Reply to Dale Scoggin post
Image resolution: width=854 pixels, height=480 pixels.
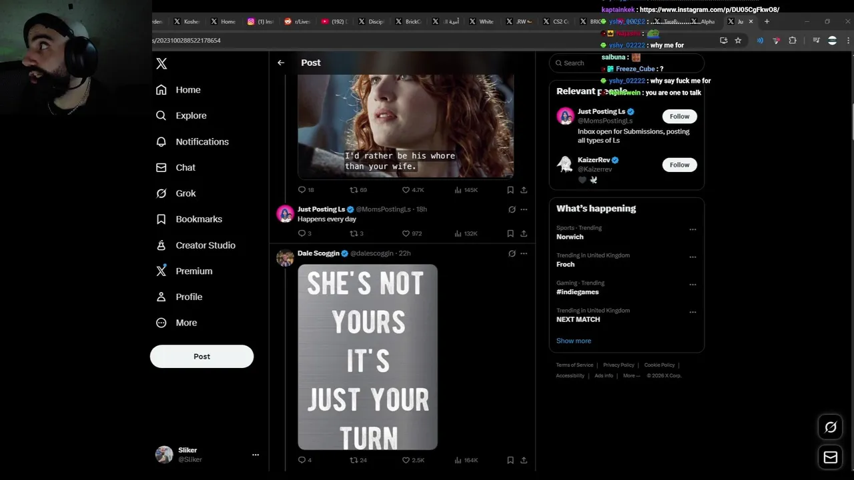(304, 460)
